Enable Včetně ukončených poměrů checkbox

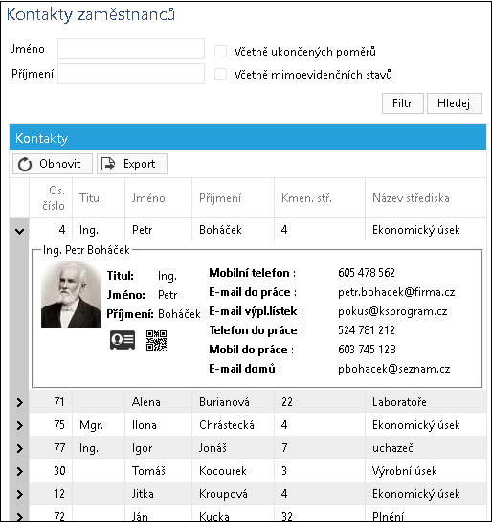coord(220,52)
